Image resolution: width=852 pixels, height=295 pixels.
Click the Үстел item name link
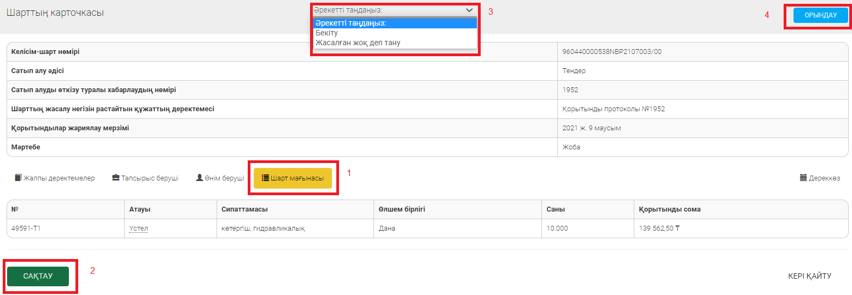[138, 228]
